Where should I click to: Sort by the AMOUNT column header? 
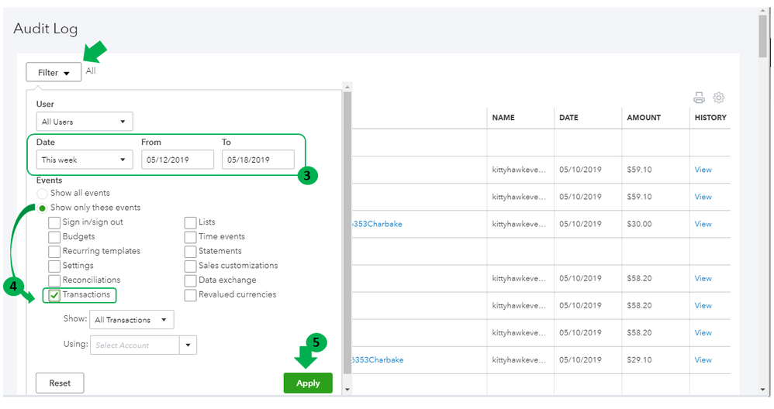(644, 117)
